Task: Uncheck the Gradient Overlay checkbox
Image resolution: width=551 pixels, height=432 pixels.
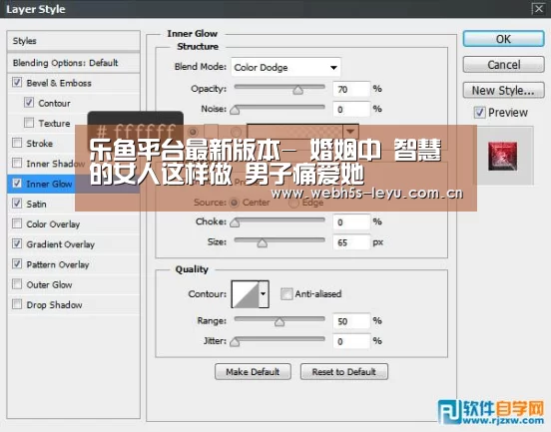Action: pyautogui.click(x=17, y=243)
